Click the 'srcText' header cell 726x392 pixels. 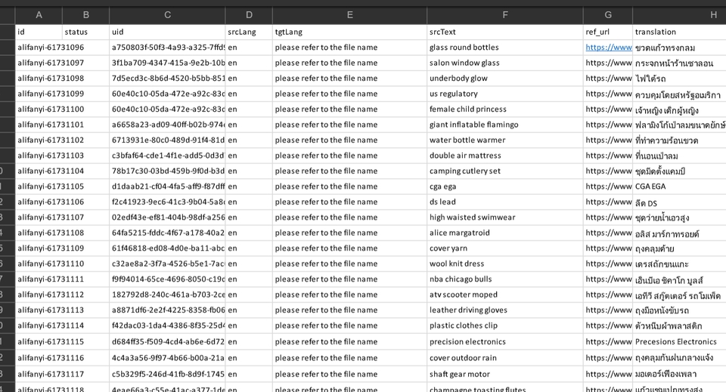[504, 32]
